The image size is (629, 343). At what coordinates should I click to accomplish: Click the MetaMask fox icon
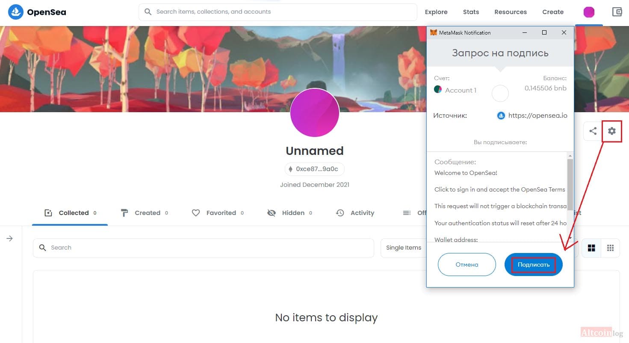coord(433,32)
